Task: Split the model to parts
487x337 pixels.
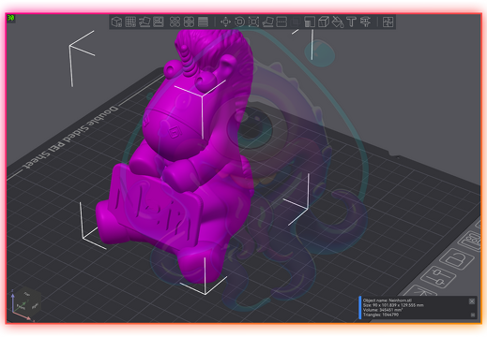Action: (x=189, y=22)
